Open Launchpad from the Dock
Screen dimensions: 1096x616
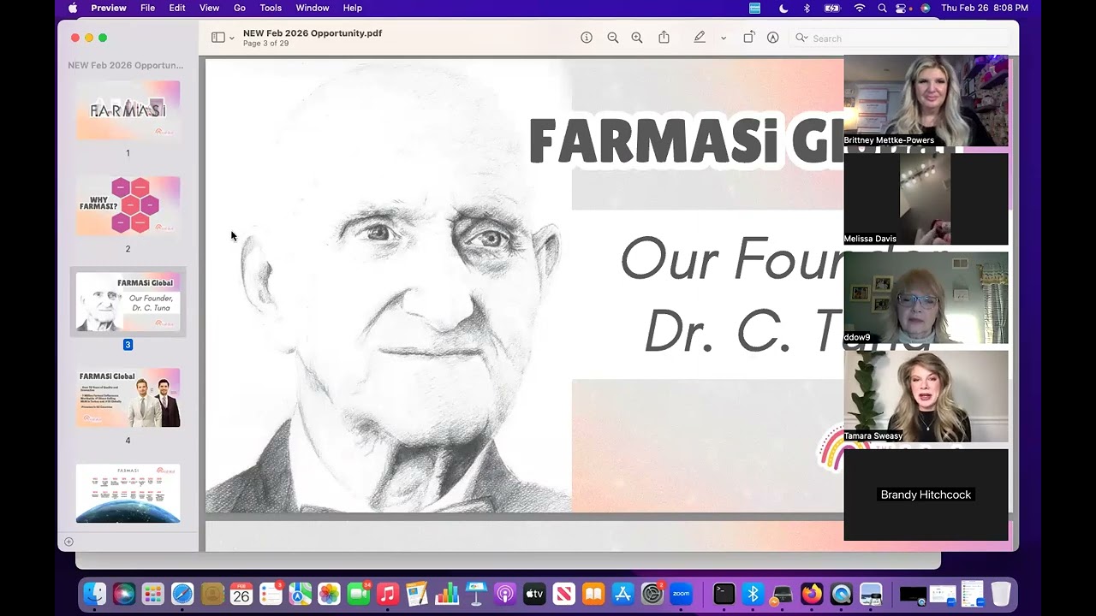[153, 594]
